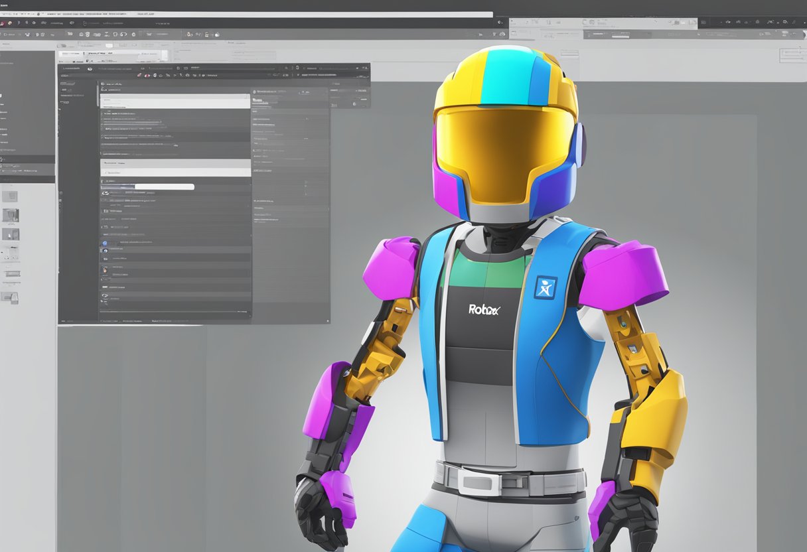Toggle the checkbox on the first dark list row
Viewport: 807px width, 552px height.
(104, 113)
